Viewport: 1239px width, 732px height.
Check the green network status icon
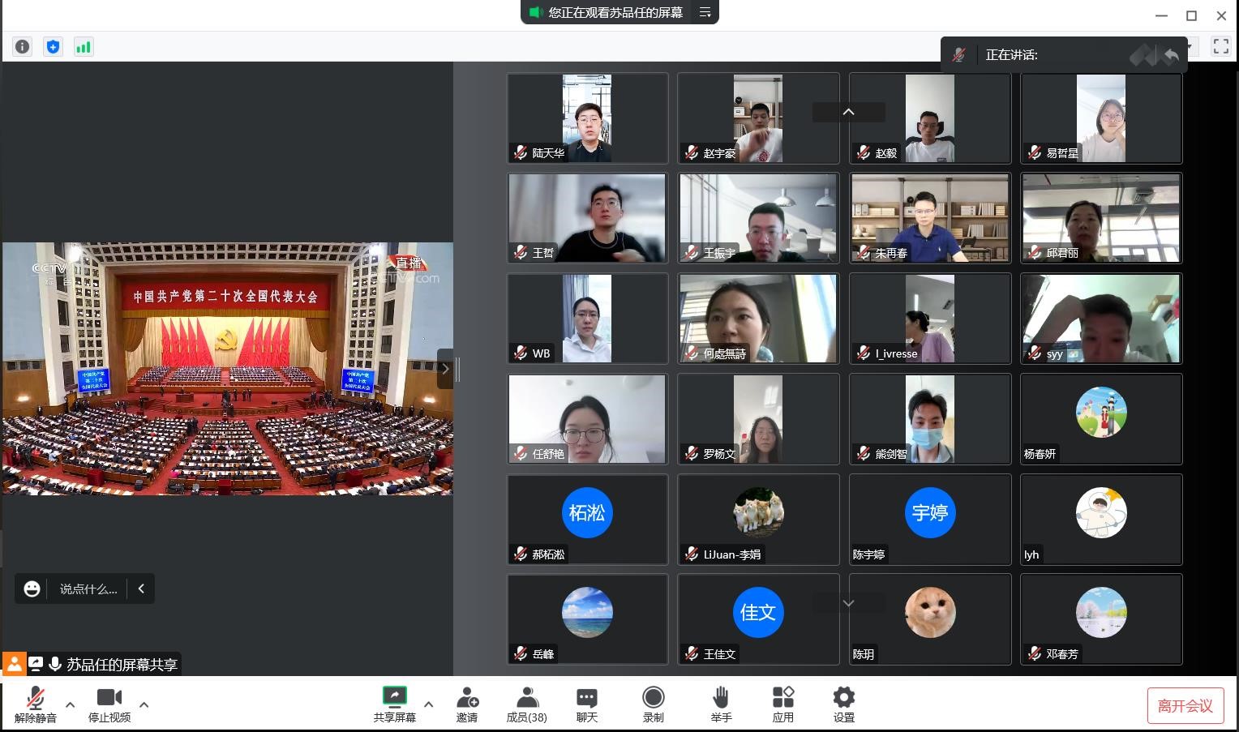coord(84,47)
